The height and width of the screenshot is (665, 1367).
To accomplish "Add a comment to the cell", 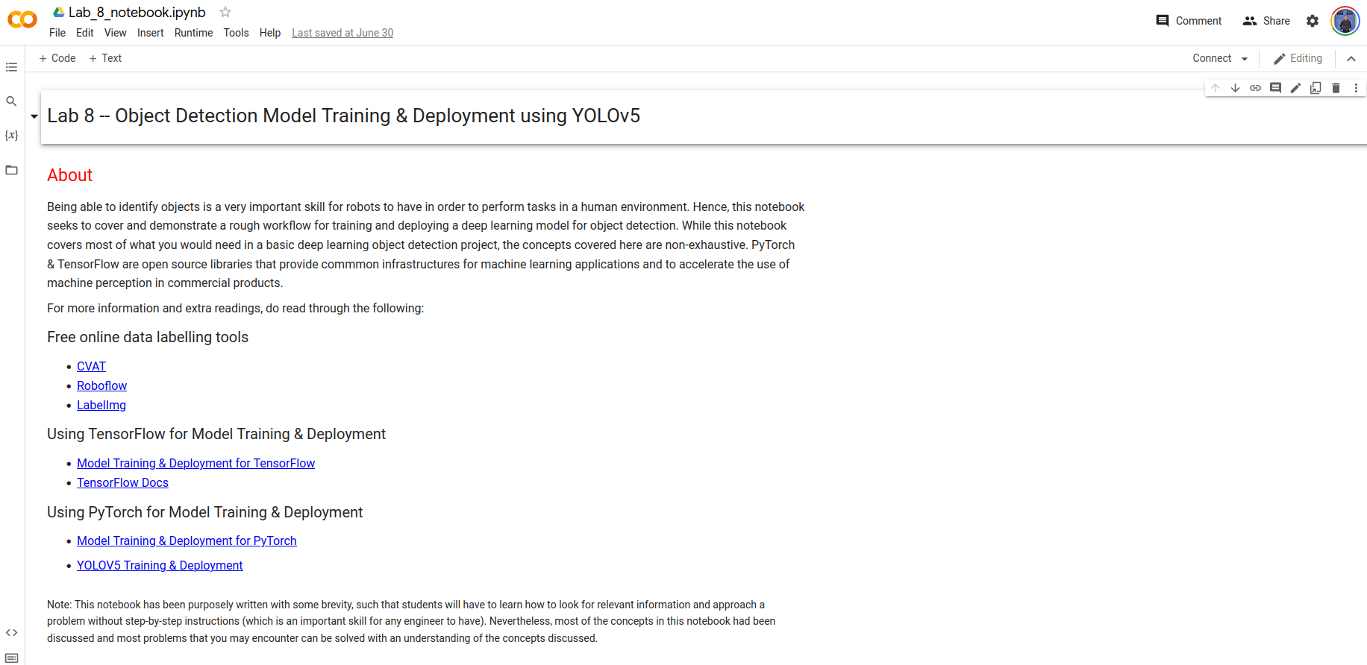I will [x=1276, y=88].
